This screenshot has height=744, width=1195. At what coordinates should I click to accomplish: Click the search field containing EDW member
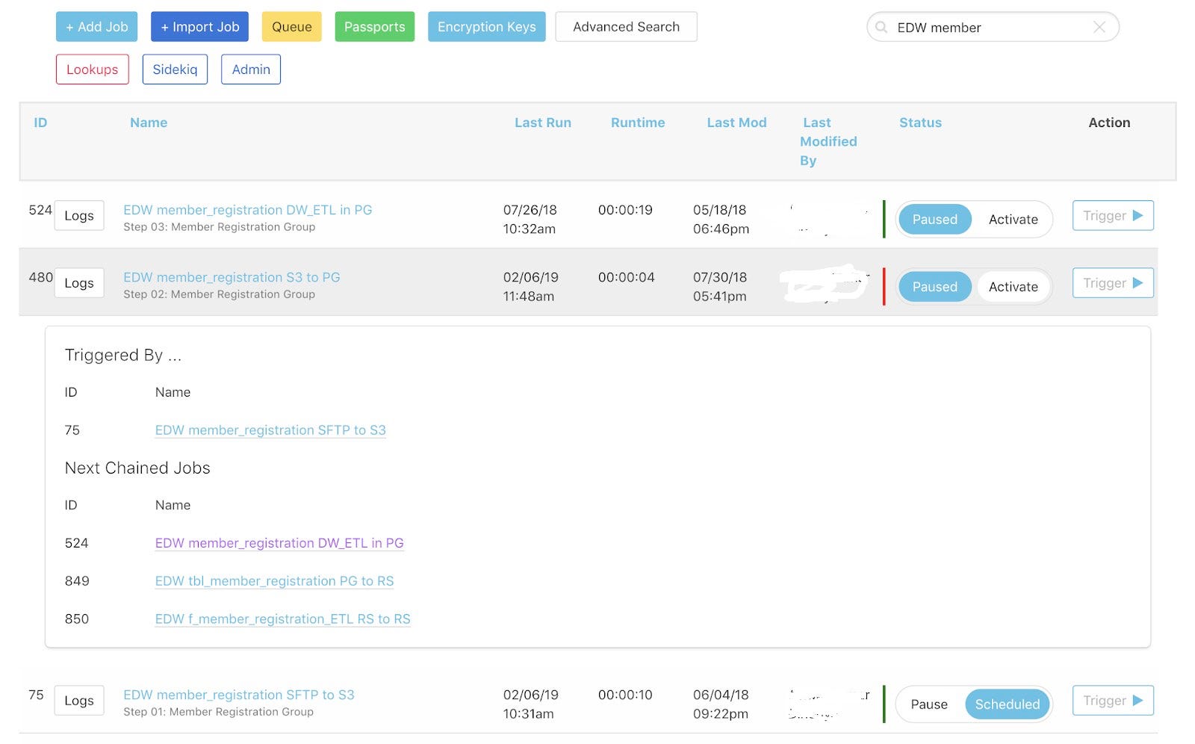(993, 27)
